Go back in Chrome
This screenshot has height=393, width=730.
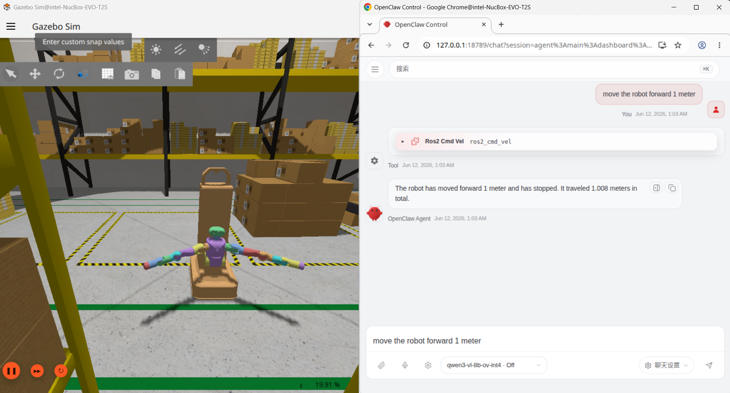point(371,45)
